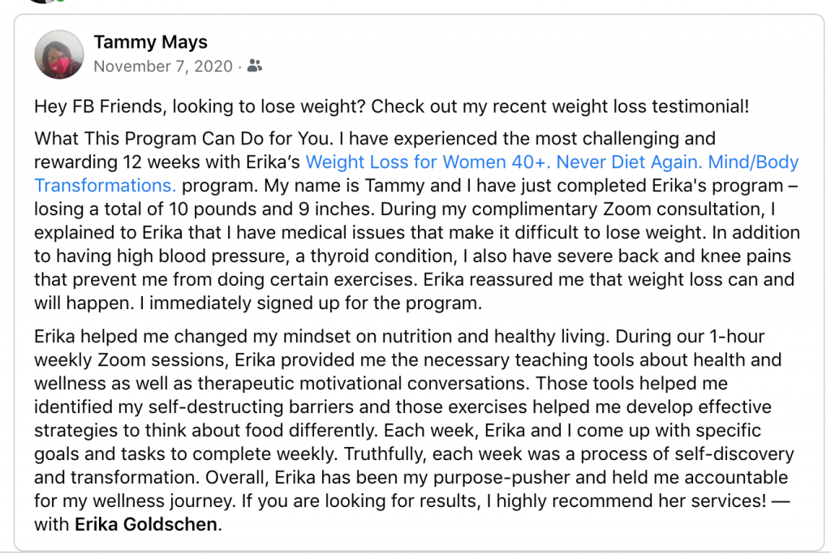Open the 'Weight Loss for Women 40+' link
This screenshot has height=559, width=831.
pos(428,161)
